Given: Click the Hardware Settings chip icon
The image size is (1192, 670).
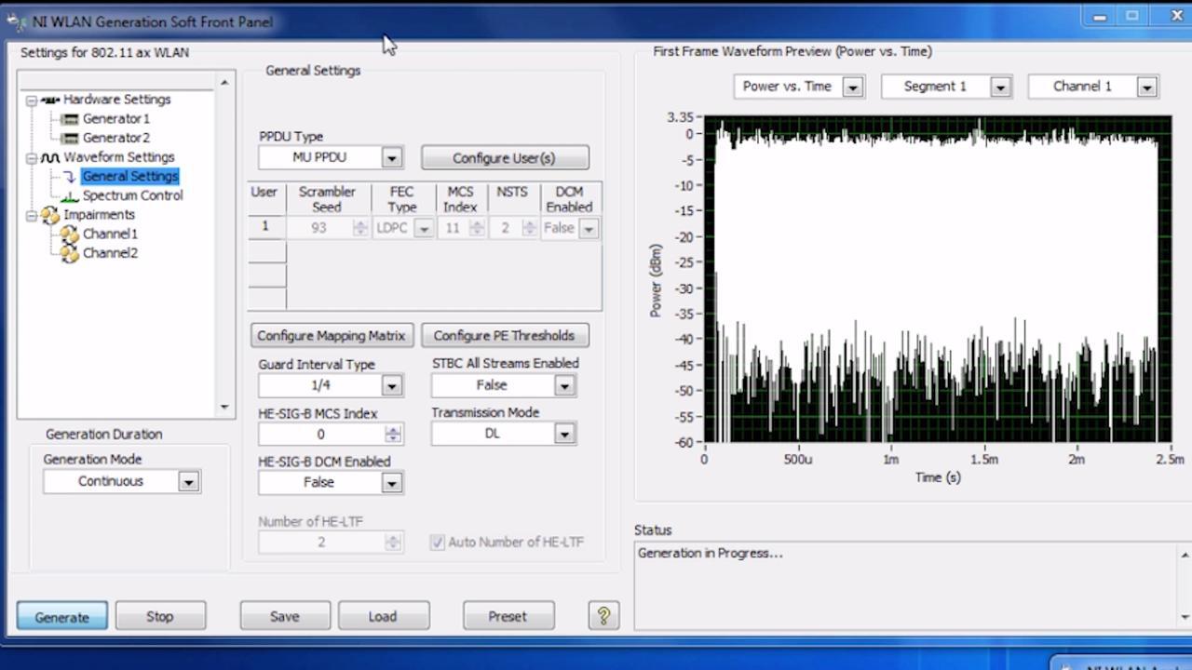Looking at the screenshot, I should pyautogui.click(x=50, y=100).
